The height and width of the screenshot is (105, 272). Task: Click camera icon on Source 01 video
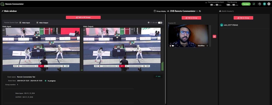pyautogui.click(x=173, y=46)
